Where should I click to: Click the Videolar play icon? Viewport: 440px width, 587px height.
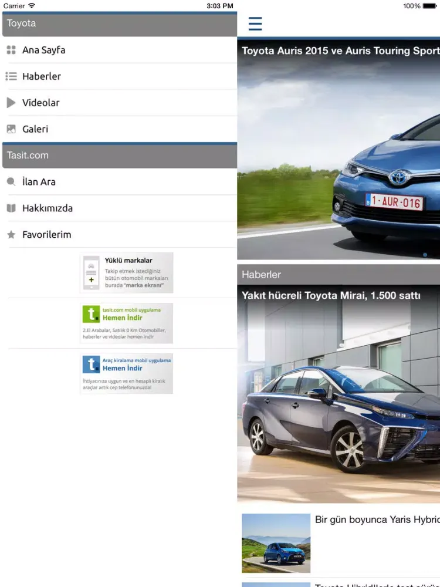click(x=11, y=103)
